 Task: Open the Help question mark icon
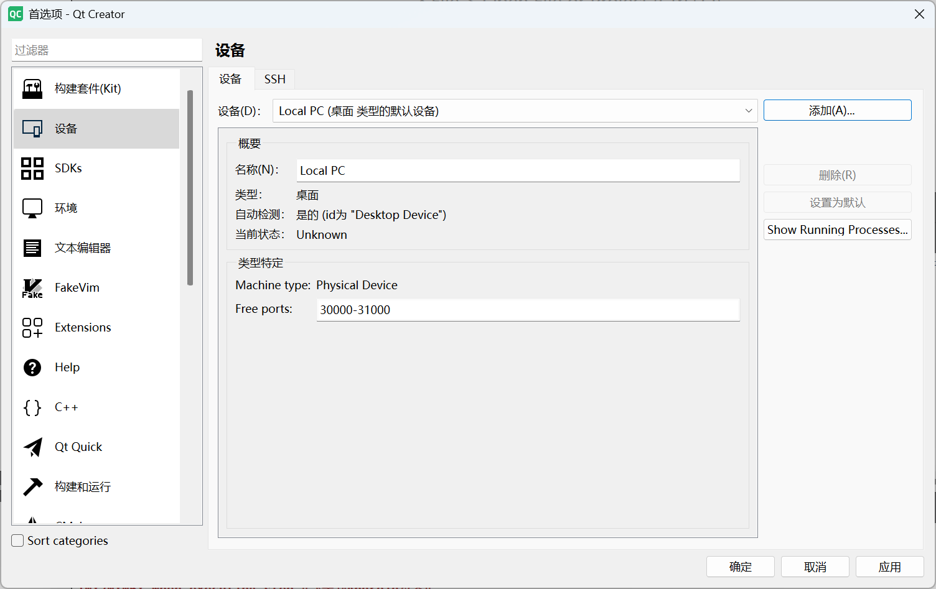(32, 368)
